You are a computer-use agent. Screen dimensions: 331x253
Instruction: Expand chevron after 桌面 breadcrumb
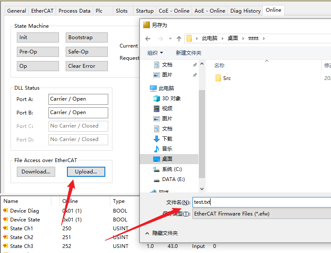[x=243, y=38]
